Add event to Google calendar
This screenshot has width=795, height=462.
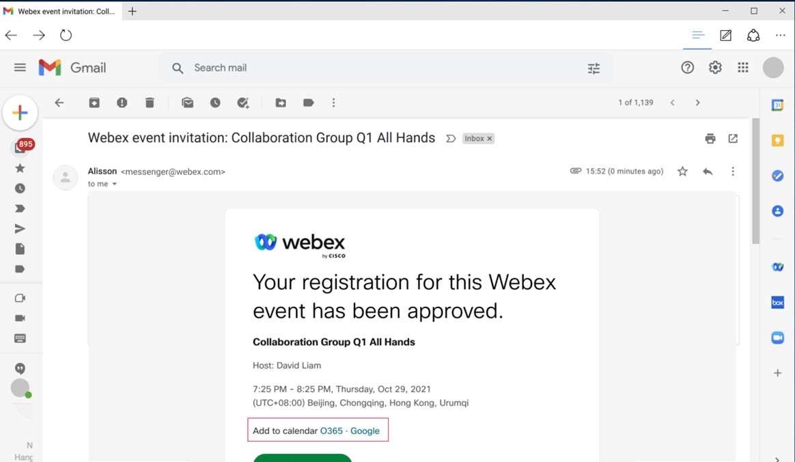point(365,431)
